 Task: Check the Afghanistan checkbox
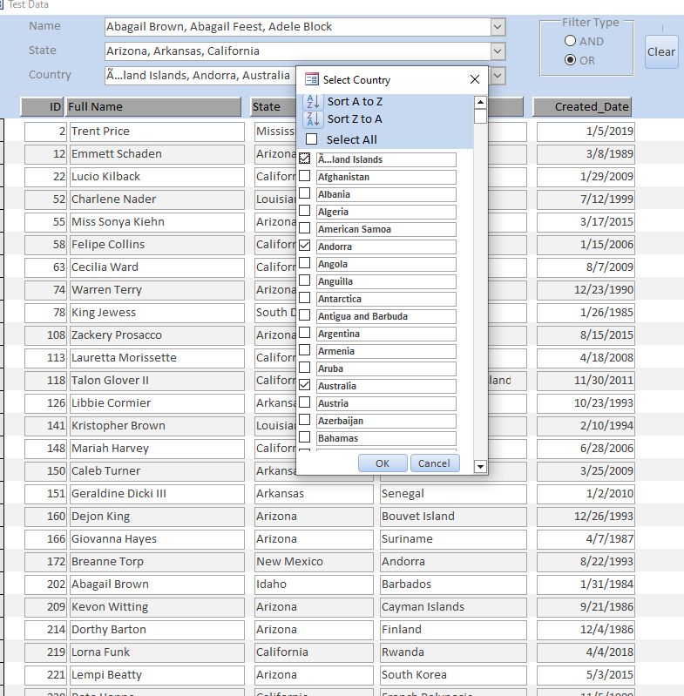coord(305,177)
